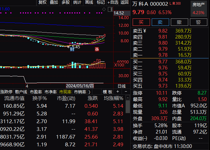This screenshot has width=210, height=150.
Task: Click the 市值A value 952.0亿
Action: click(199, 106)
